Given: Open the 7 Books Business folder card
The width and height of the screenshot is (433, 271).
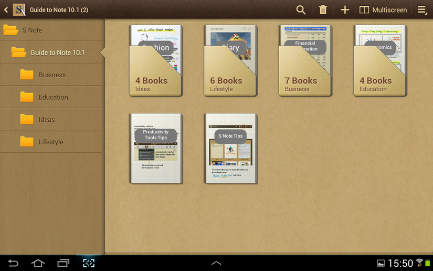Looking at the screenshot, I should coord(305,60).
